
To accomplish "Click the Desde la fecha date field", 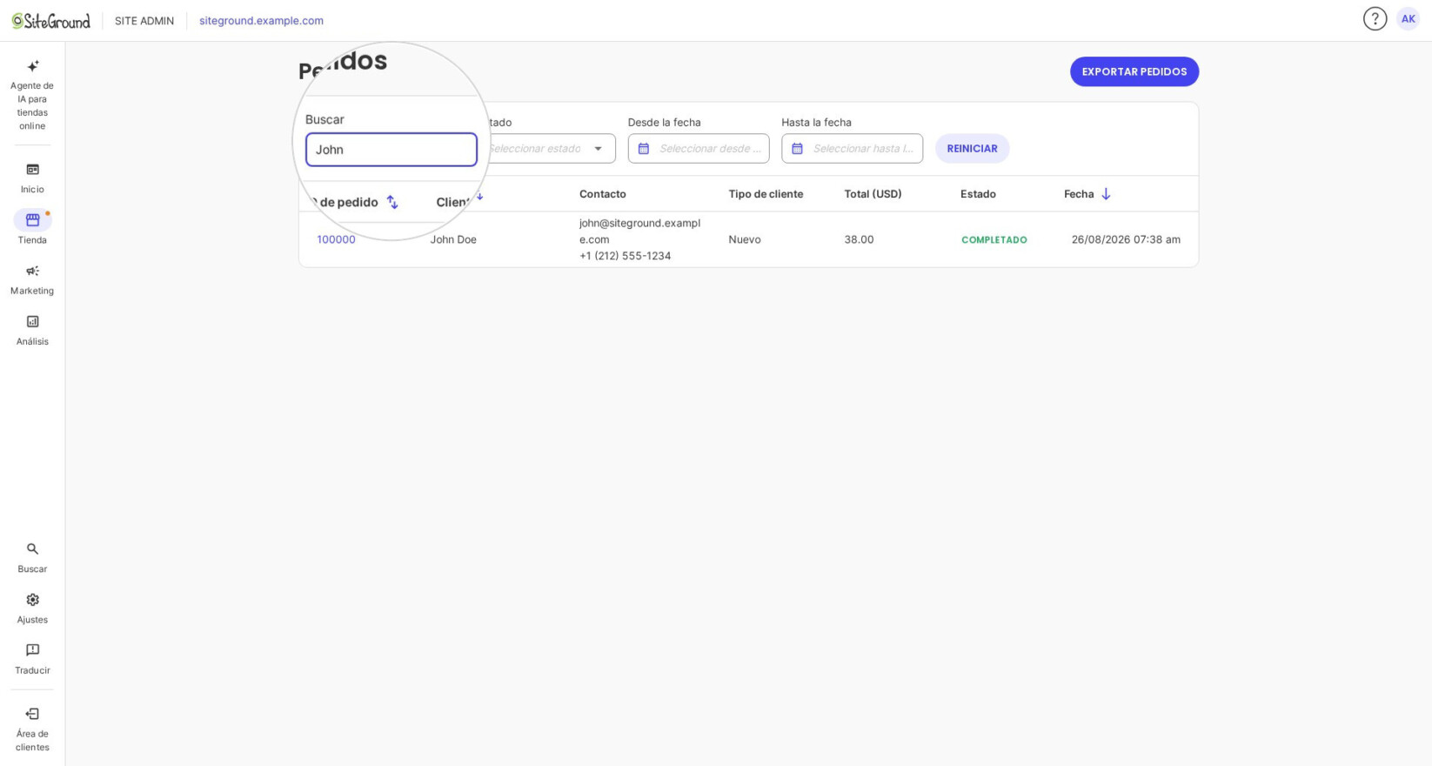I will click(x=699, y=149).
